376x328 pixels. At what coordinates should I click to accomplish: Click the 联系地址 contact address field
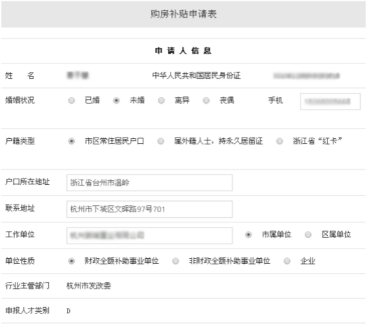coord(150,209)
